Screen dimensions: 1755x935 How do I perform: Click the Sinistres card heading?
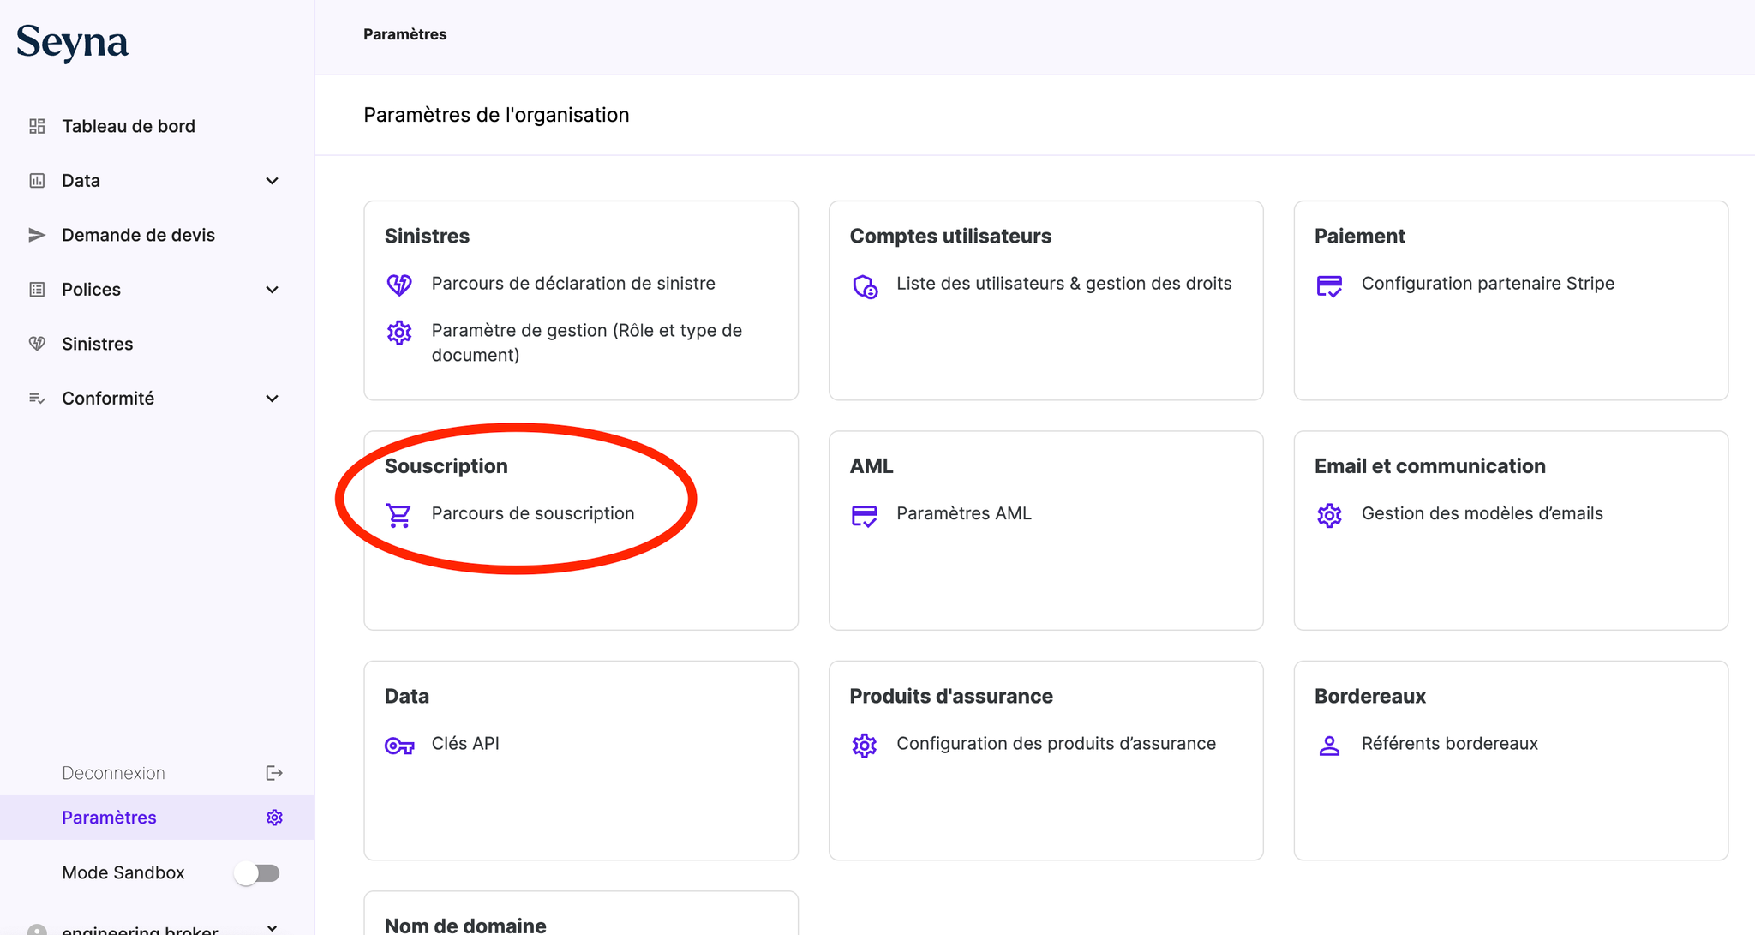coord(427,236)
